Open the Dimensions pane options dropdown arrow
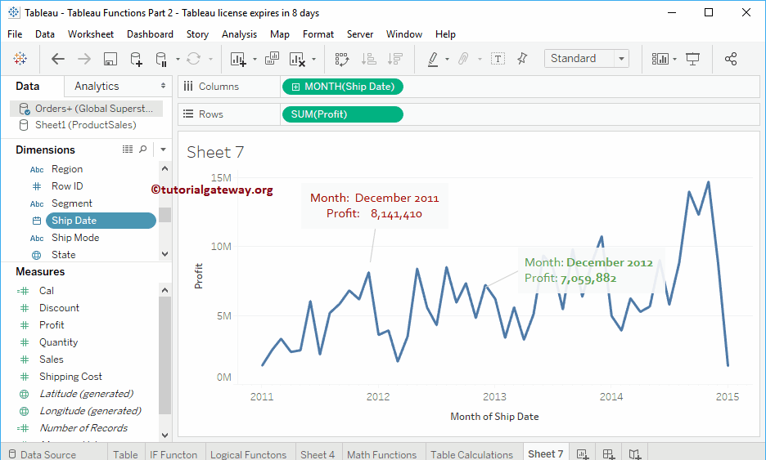The width and height of the screenshot is (766, 460). [163, 150]
